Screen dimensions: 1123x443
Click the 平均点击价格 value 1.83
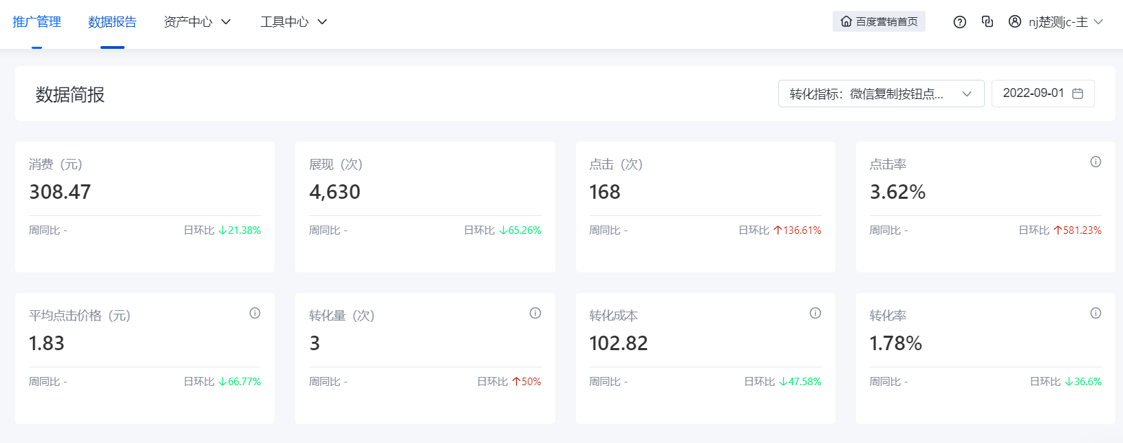point(47,343)
